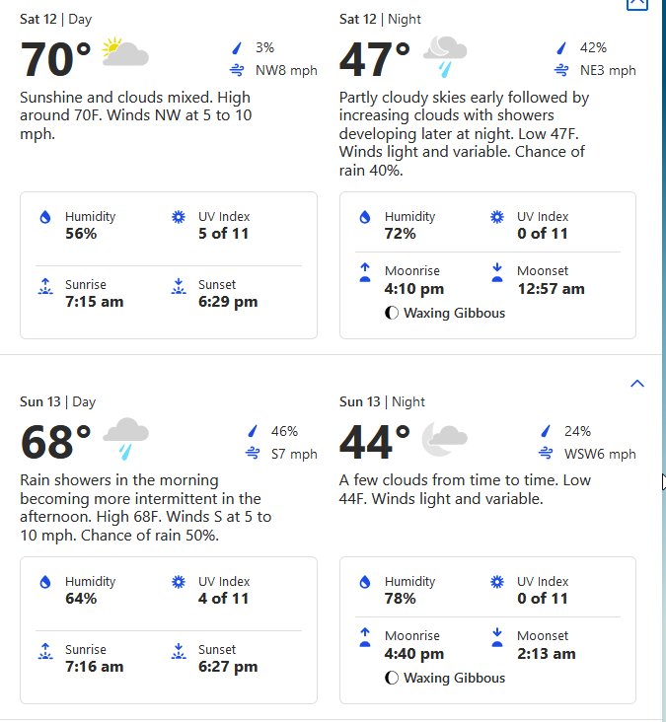Click the Sun 13 Day forecast description text
This screenshot has height=722, width=666.
coord(146,507)
